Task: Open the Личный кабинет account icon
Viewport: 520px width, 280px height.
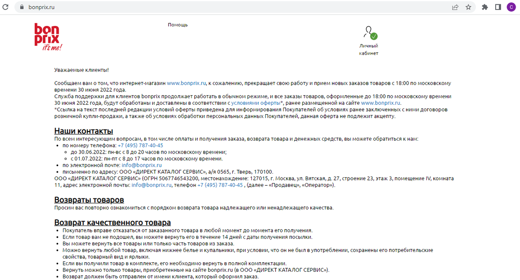Action: point(370,33)
